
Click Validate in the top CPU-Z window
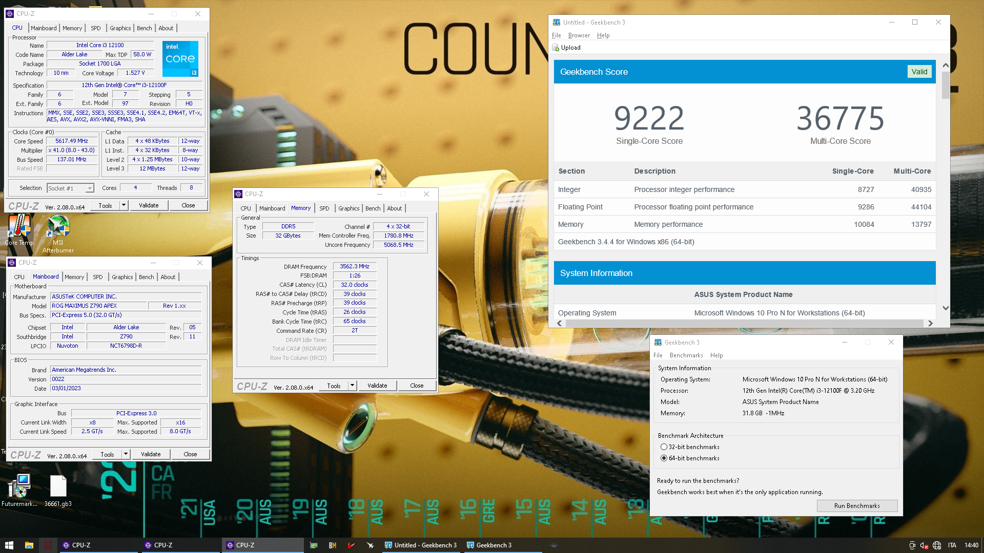pos(149,205)
